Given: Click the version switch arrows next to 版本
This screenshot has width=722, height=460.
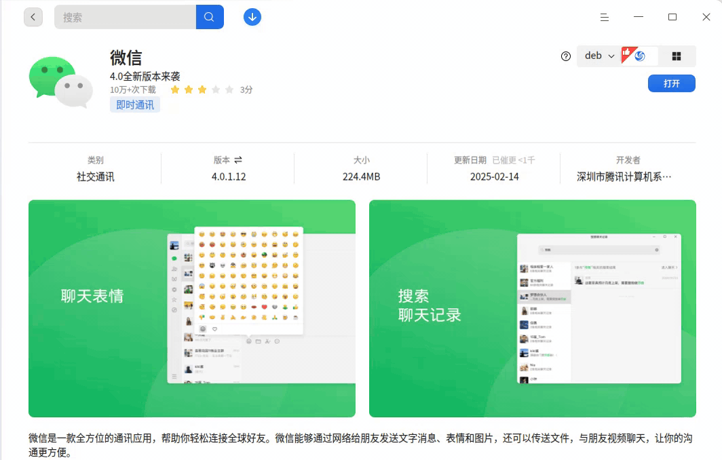Looking at the screenshot, I should pos(238,160).
